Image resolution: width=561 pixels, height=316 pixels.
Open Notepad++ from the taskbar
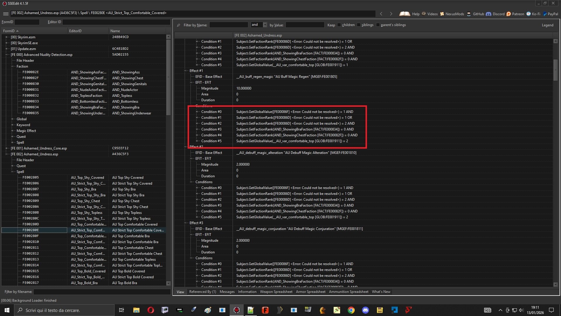[x=251, y=310]
